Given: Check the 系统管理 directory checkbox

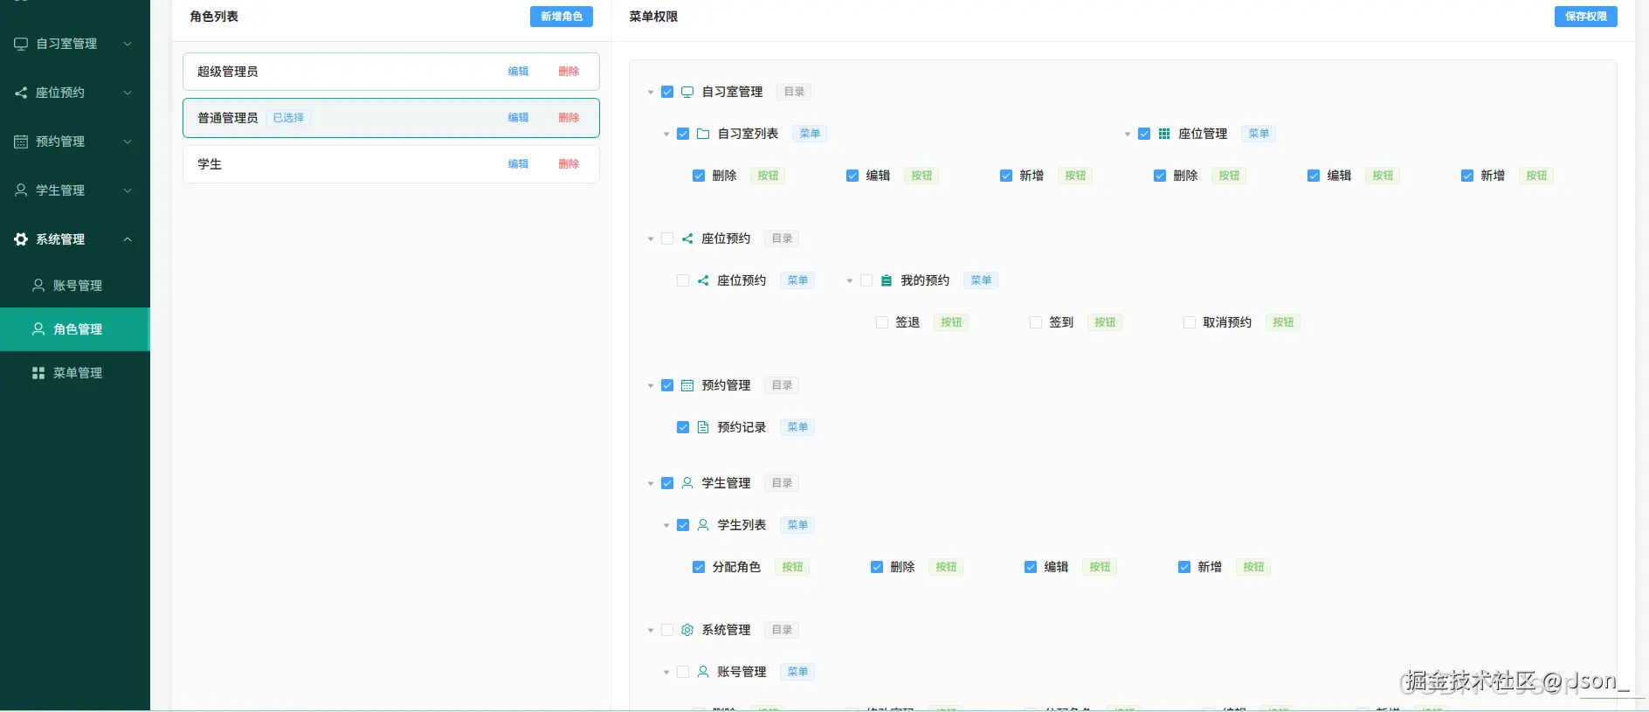Looking at the screenshot, I should [x=667, y=630].
